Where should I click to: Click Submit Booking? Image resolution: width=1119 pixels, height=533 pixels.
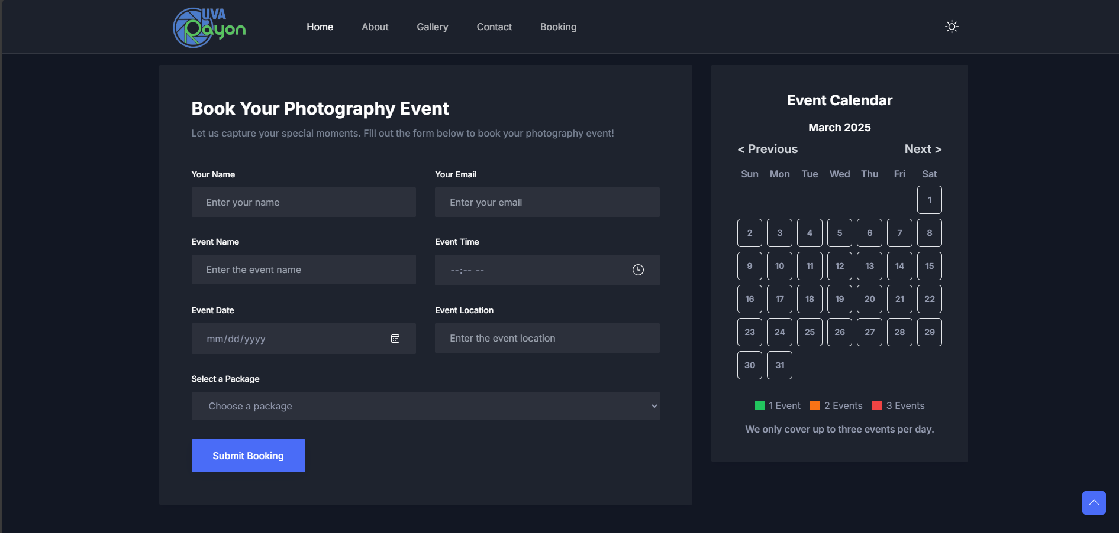point(248,456)
